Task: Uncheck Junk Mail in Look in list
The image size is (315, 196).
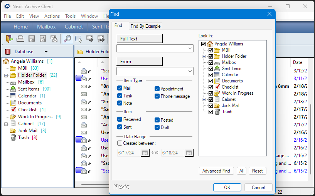Action: 211,106
